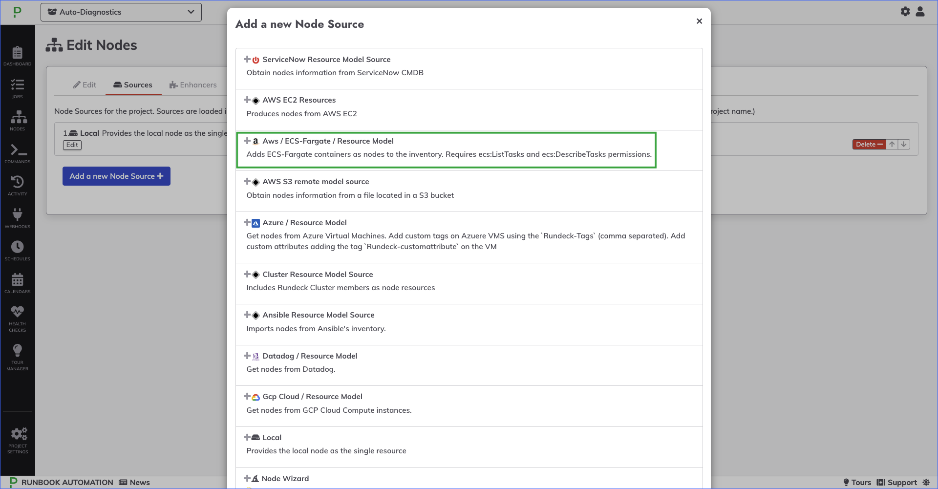Expand the Auto-Diagnostics project dropdown

(x=121, y=12)
